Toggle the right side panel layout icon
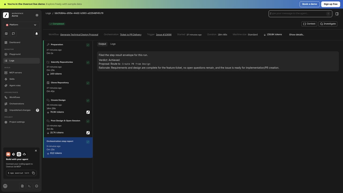 point(337,14)
